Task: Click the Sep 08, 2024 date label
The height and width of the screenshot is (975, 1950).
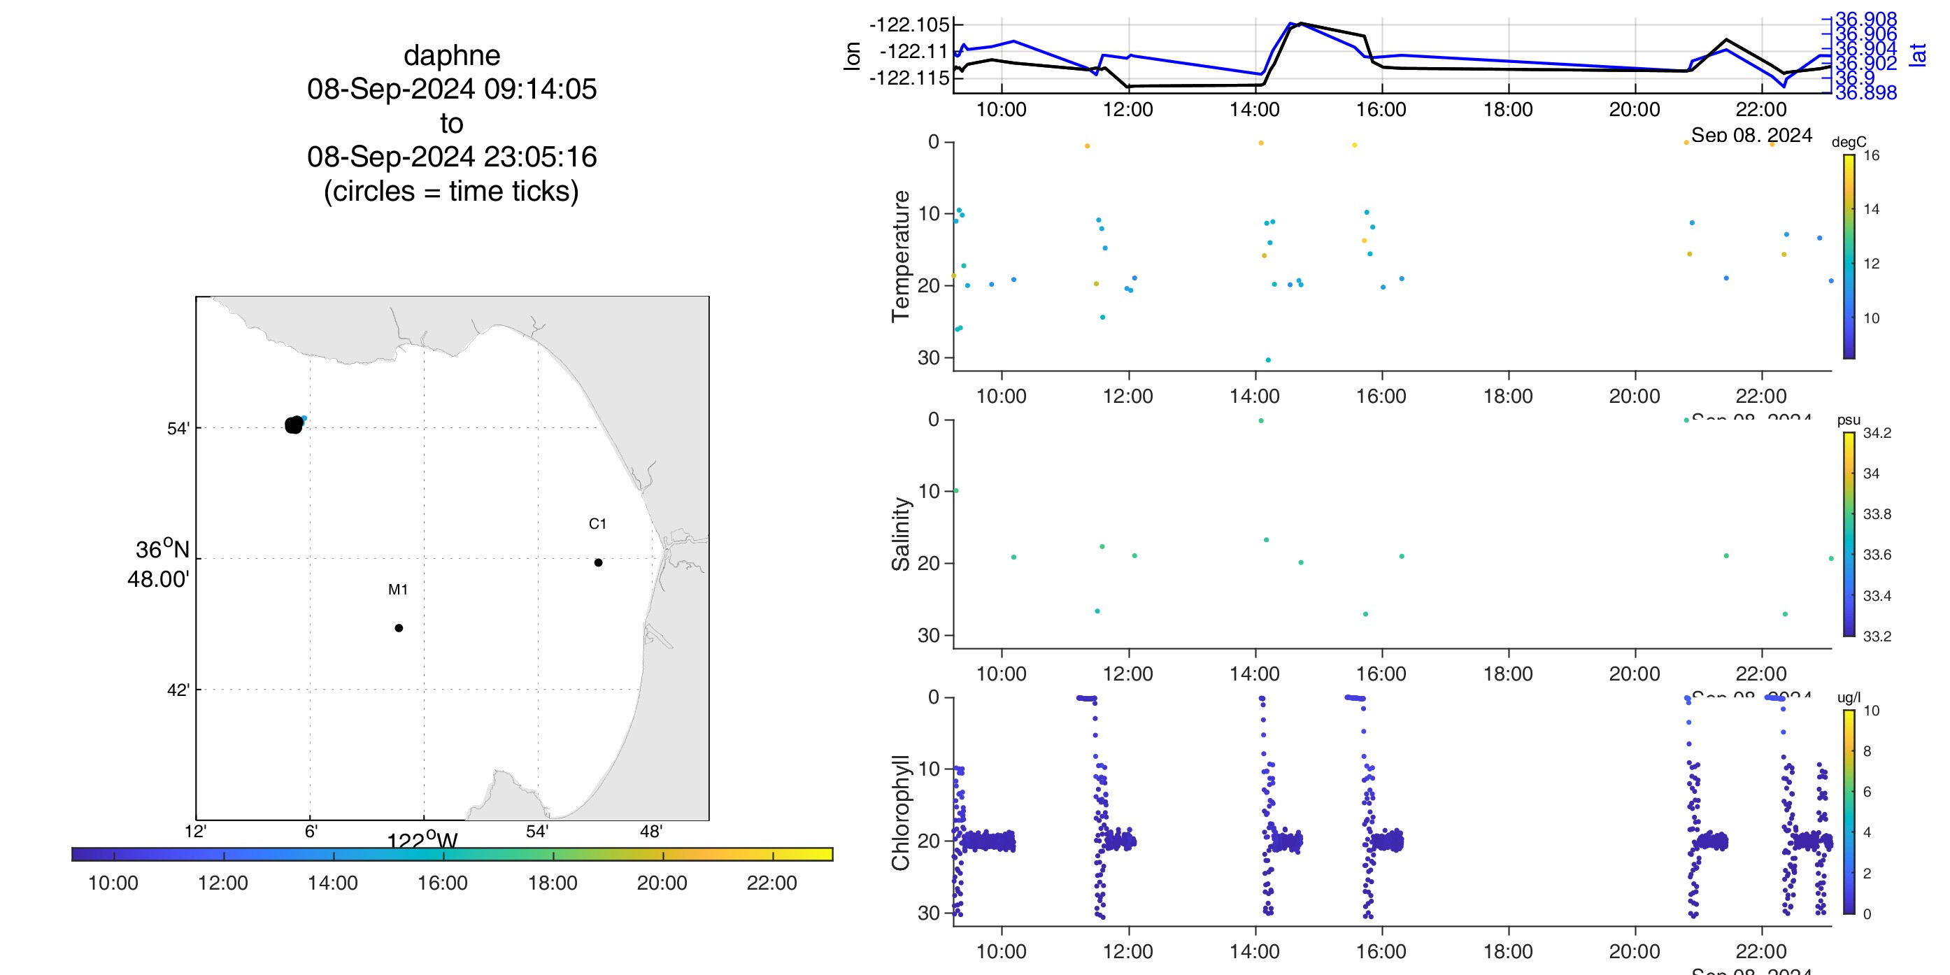Action: pyautogui.click(x=1751, y=135)
